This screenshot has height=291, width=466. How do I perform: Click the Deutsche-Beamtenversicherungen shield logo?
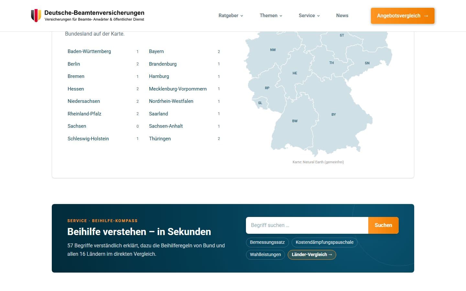[x=36, y=16]
